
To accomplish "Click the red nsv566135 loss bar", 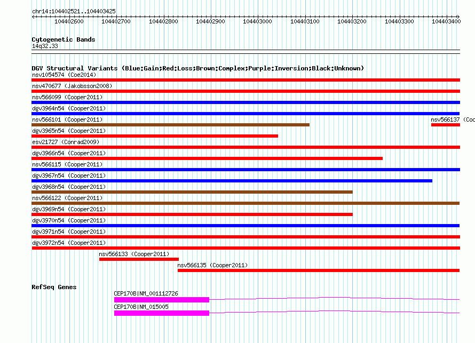I will point(319,270).
